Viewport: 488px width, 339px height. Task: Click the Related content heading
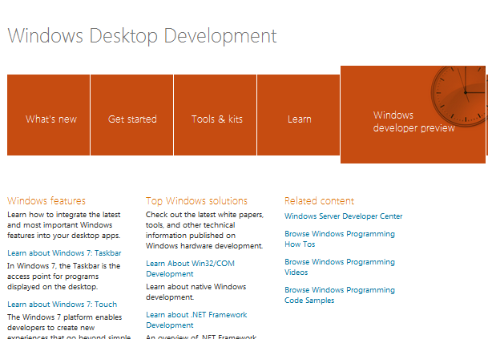coord(319,201)
